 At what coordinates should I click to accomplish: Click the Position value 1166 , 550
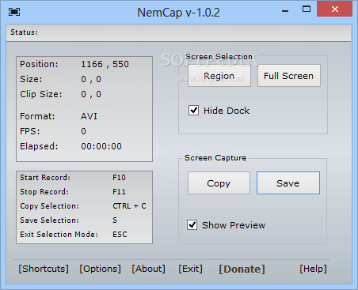[105, 64]
